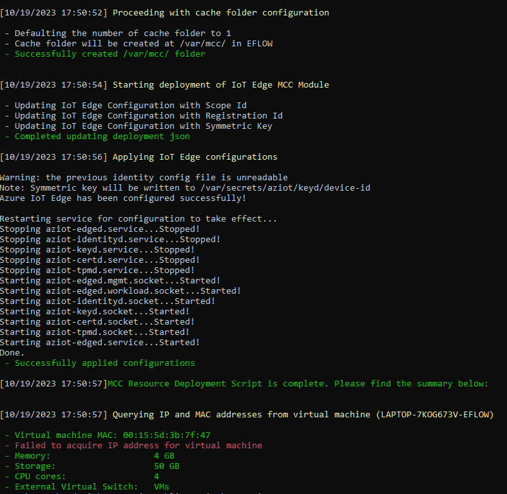The width and height of the screenshot is (507, 494).
Task: Click MAC address '00:15:5d:3b:7f:47'
Action: point(166,435)
